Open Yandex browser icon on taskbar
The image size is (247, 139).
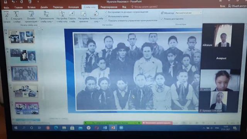coord(88,128)
